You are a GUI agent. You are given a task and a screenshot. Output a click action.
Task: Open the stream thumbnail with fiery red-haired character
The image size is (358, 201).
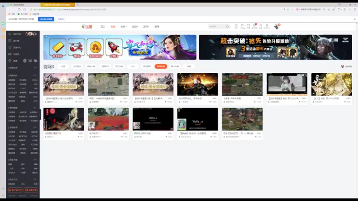197,84
